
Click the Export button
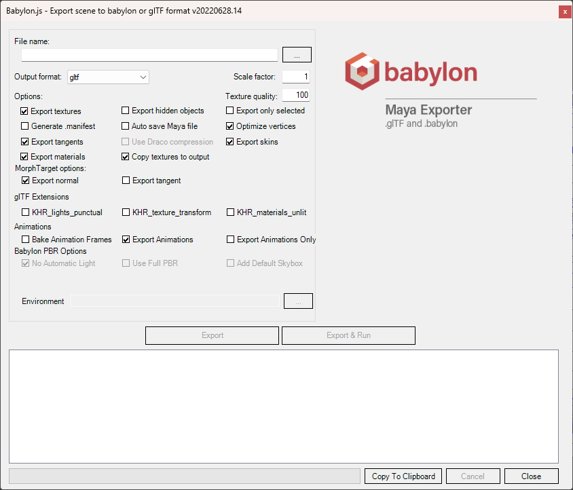[x=212, y=335]
